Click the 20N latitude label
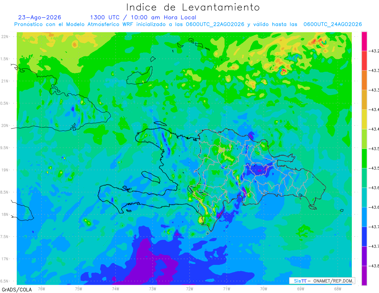This screenshot has width=379, height=293. click(5, 125)
